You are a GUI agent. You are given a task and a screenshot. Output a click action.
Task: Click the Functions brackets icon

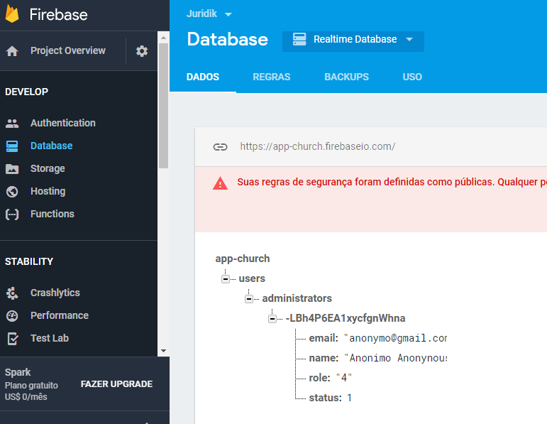12,214
